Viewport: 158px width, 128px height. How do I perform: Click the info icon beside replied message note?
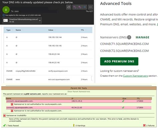(x=4, y=15)
